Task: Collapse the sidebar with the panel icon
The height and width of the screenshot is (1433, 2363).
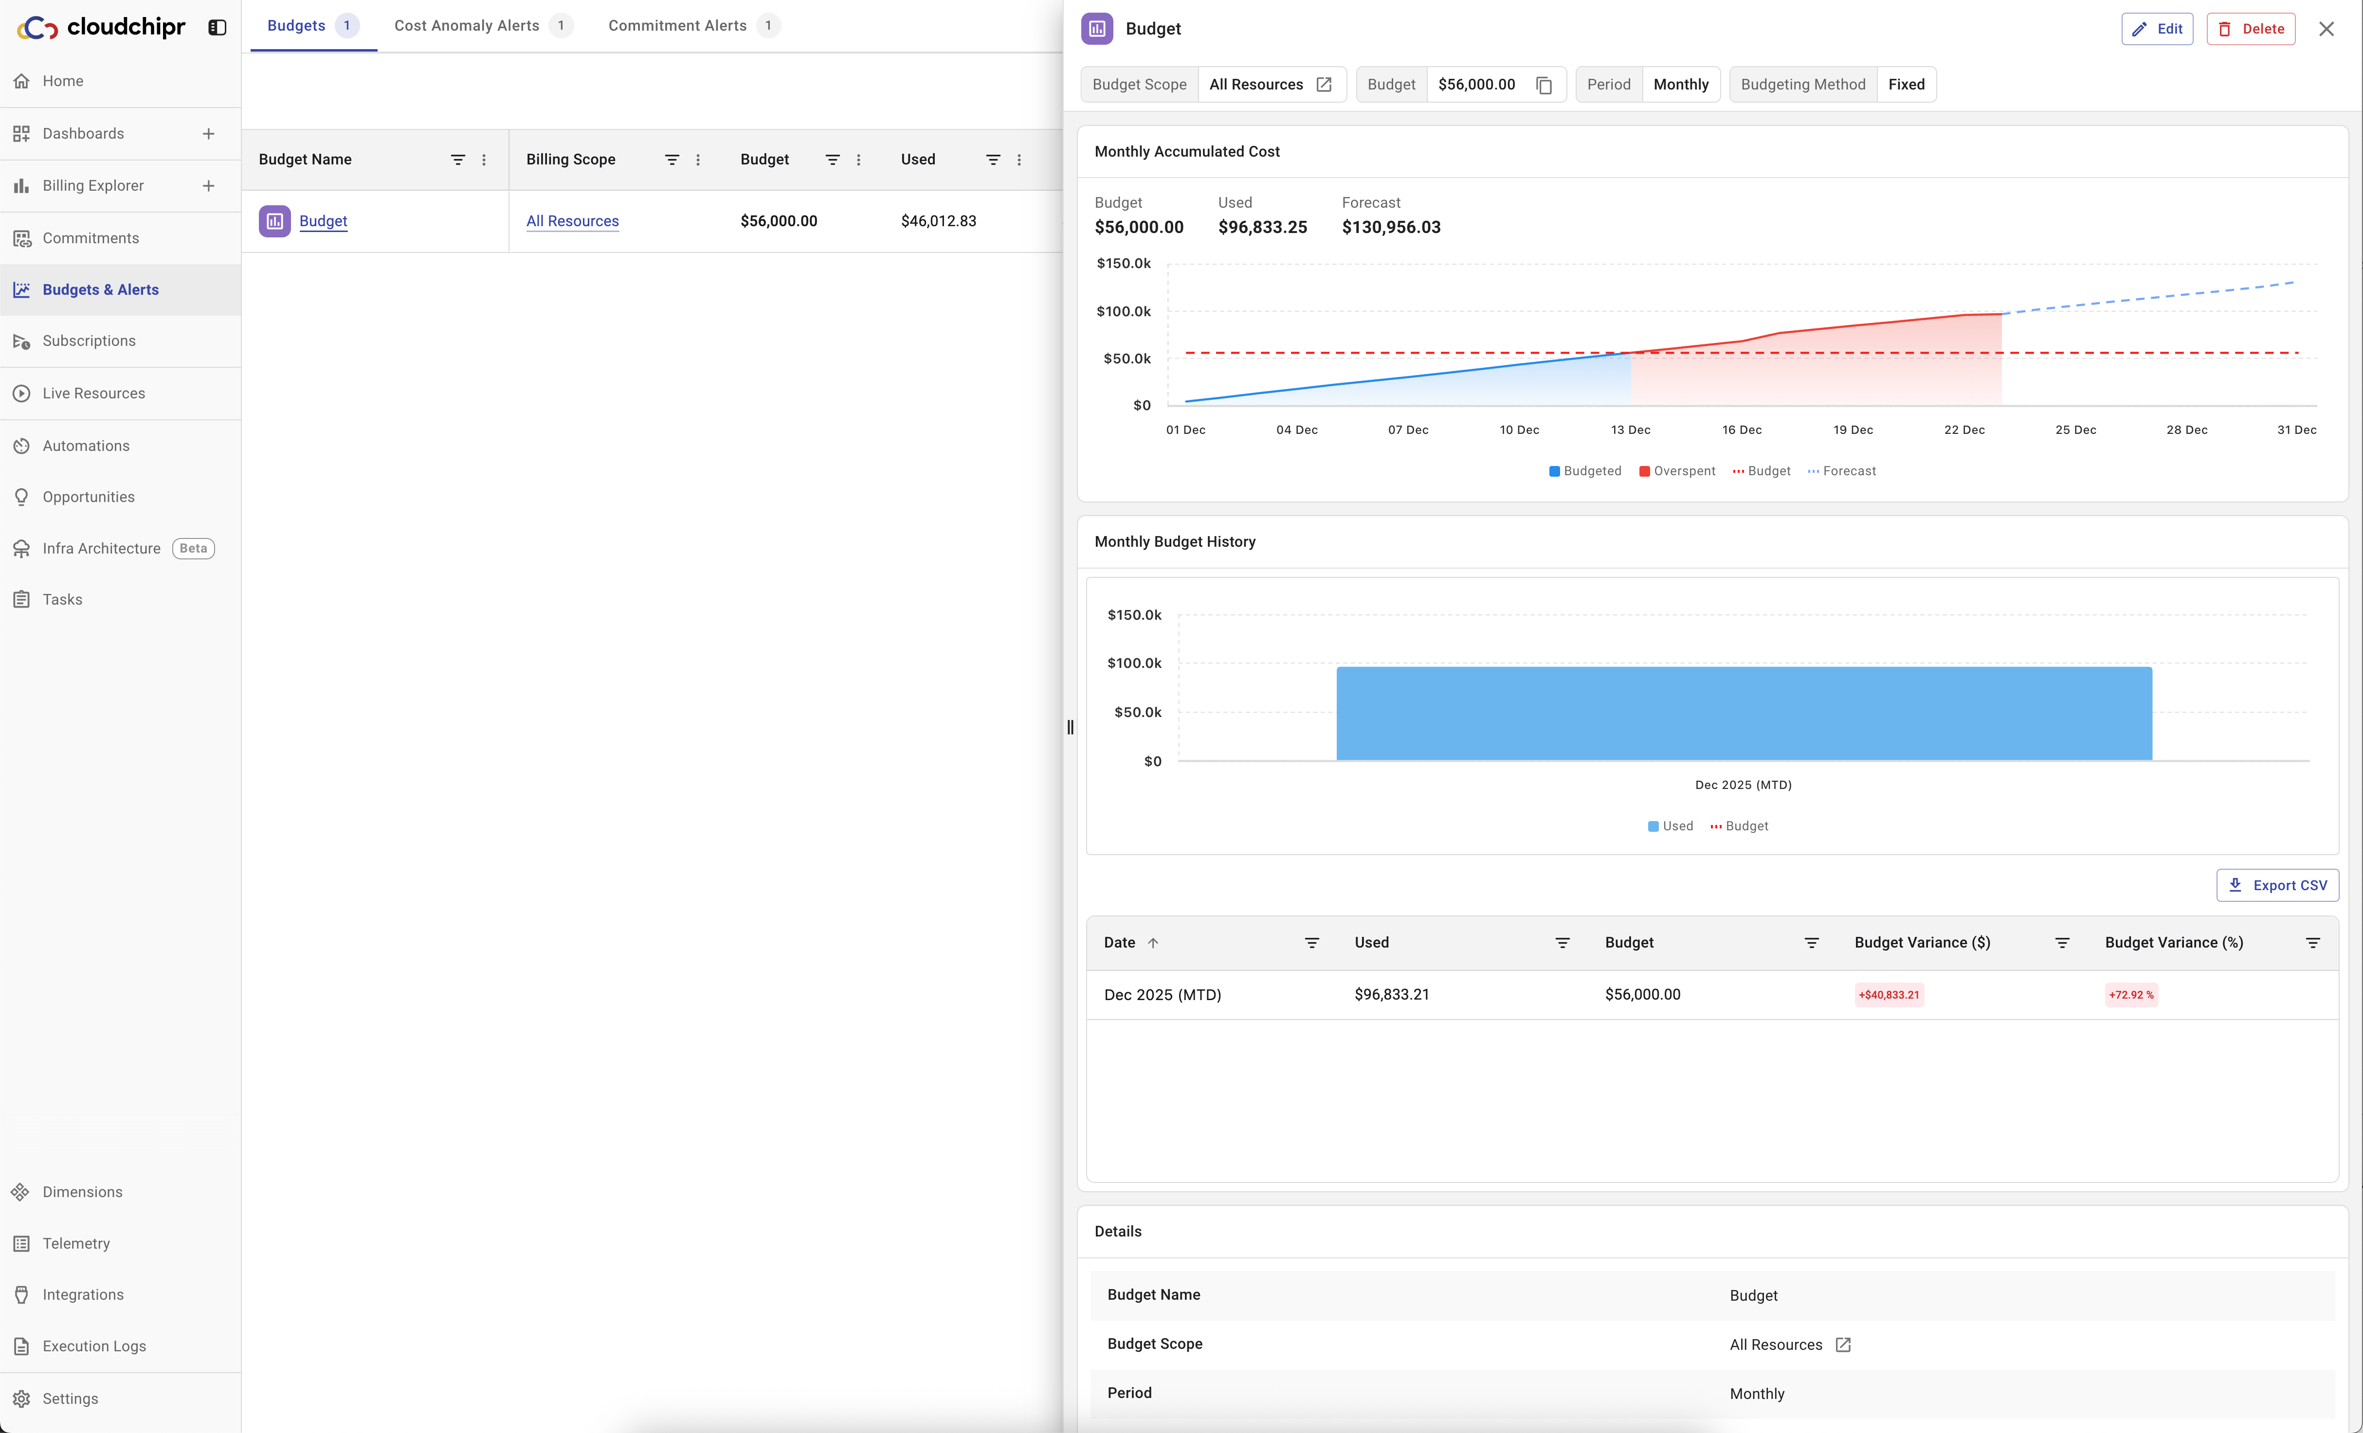Action: click(218, 28)
